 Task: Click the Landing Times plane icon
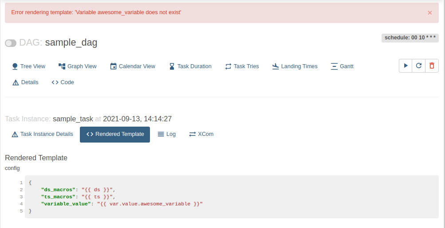click(x=275, y=66)
